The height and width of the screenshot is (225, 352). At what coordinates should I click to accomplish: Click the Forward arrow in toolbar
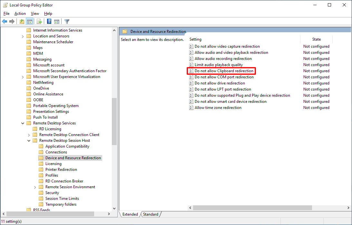12,22
